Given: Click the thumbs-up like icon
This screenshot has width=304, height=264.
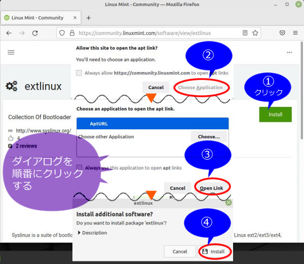Looking at the screenshot, I should [x=11, y=138].
